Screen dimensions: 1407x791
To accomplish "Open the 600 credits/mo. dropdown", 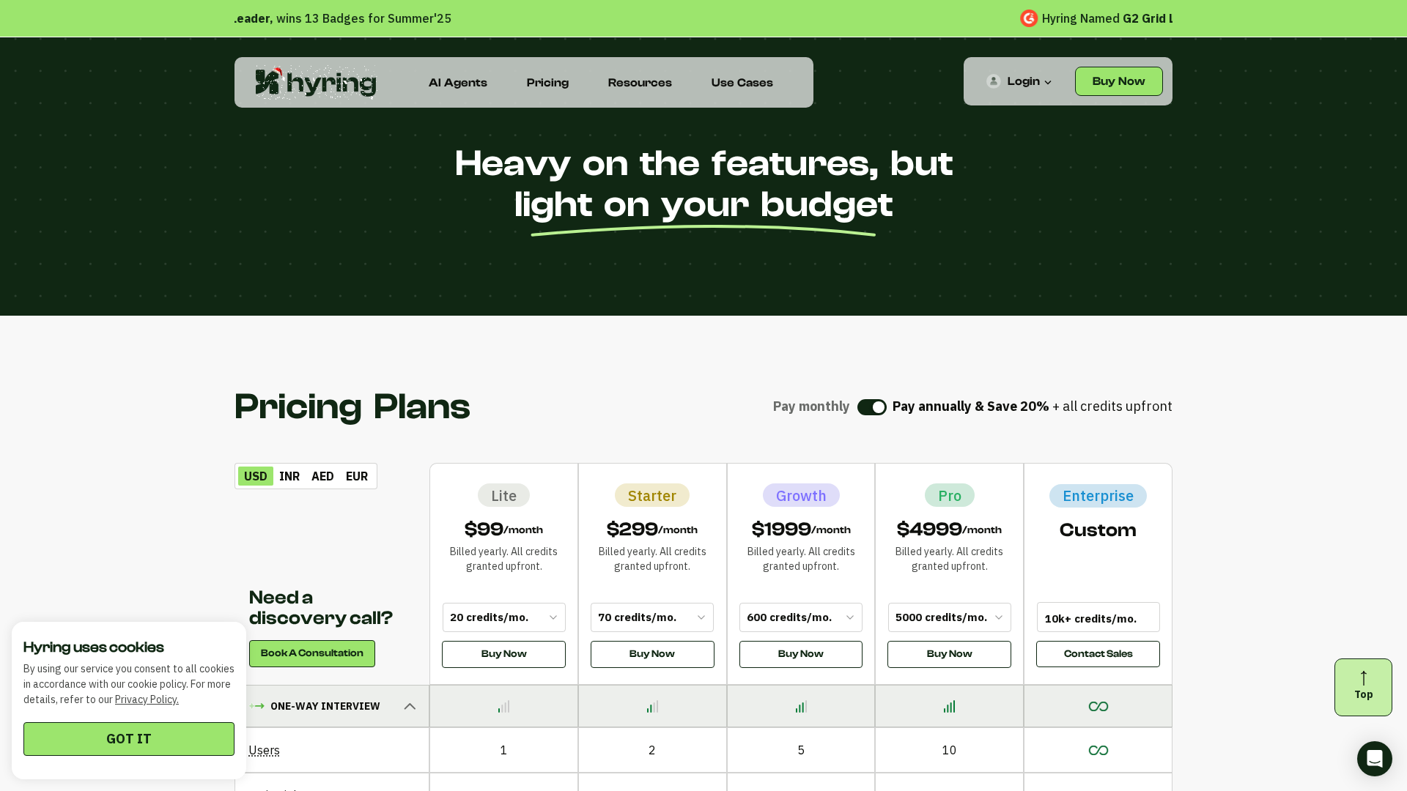I will pyautogui.click(x=800, y=617).
